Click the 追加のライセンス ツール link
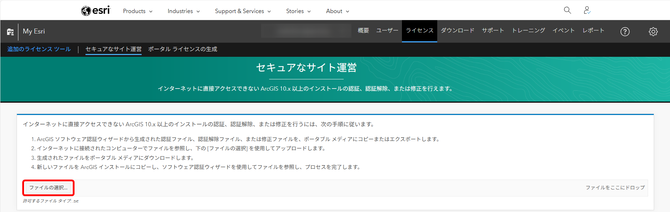Screen dimensions: 670x212 pos(39,49)
